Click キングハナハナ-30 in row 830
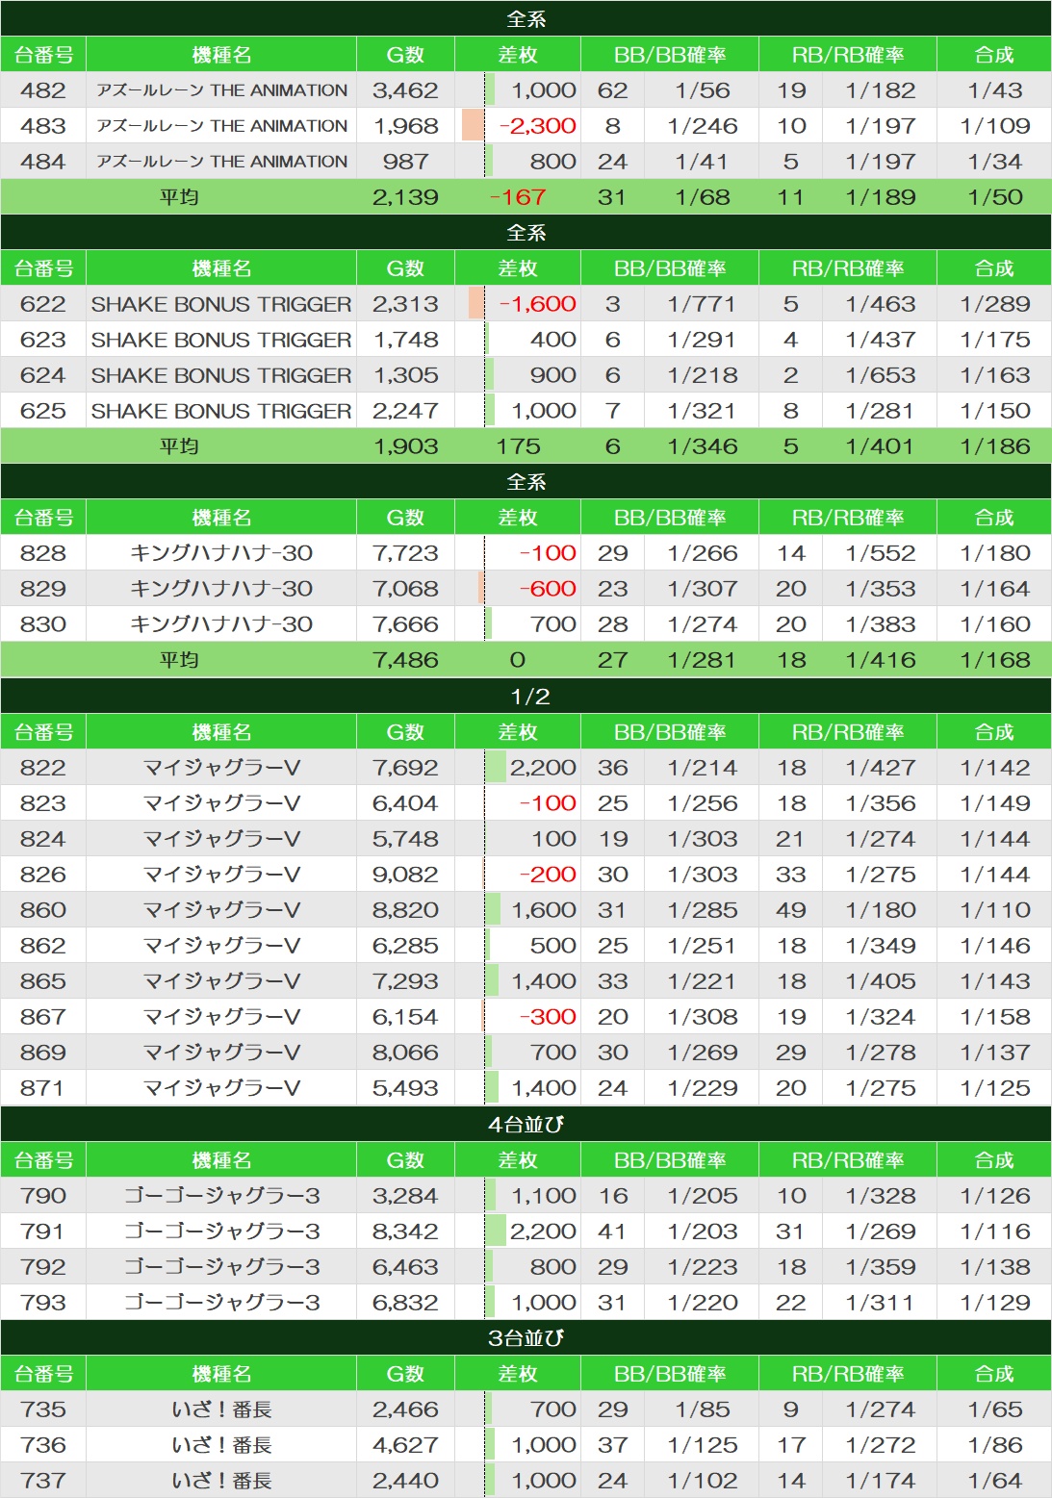1052x1498 pixels. coord(221,624)
